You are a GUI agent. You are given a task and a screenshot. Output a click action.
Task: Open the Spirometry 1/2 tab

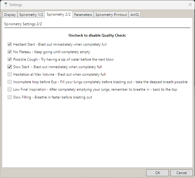tap(31, 15)
